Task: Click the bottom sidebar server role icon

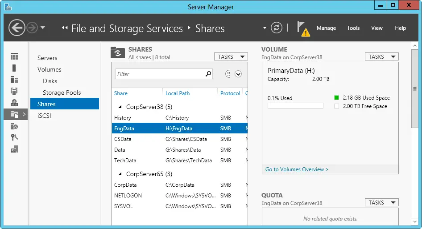Action: tap(14, 149)
